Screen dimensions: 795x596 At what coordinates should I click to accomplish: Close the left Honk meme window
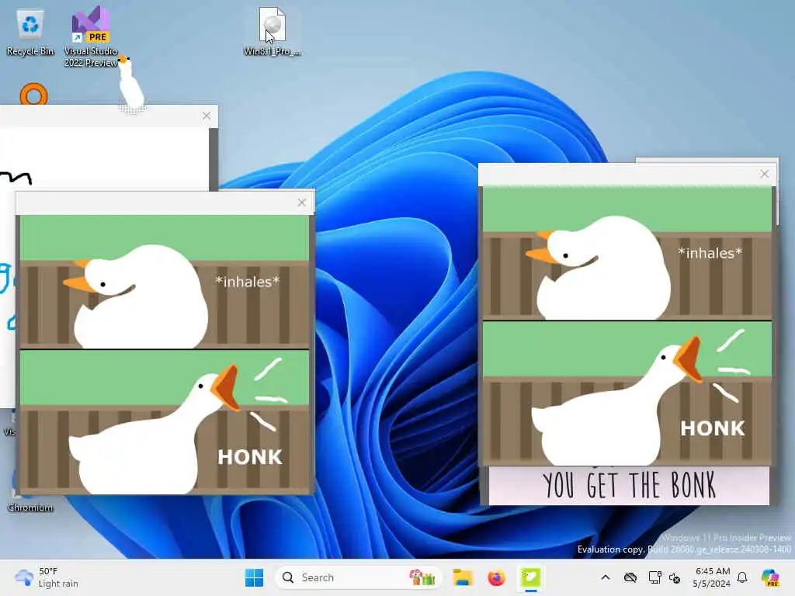coord(302,203)
